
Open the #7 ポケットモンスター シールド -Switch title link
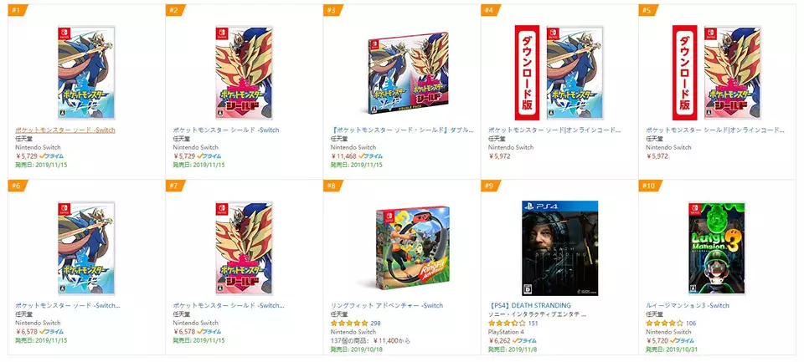tap(229, 306)
